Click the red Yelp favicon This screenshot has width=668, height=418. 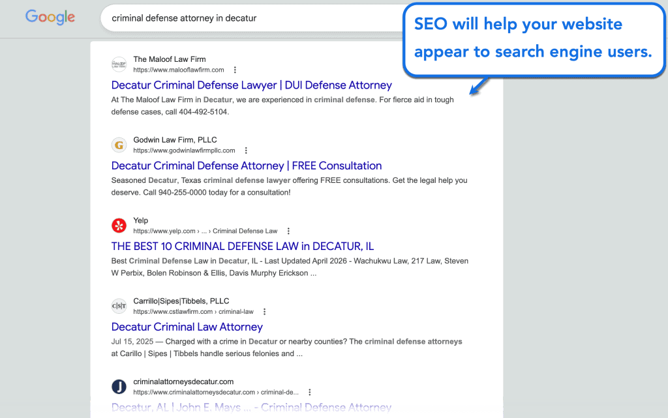119,225
